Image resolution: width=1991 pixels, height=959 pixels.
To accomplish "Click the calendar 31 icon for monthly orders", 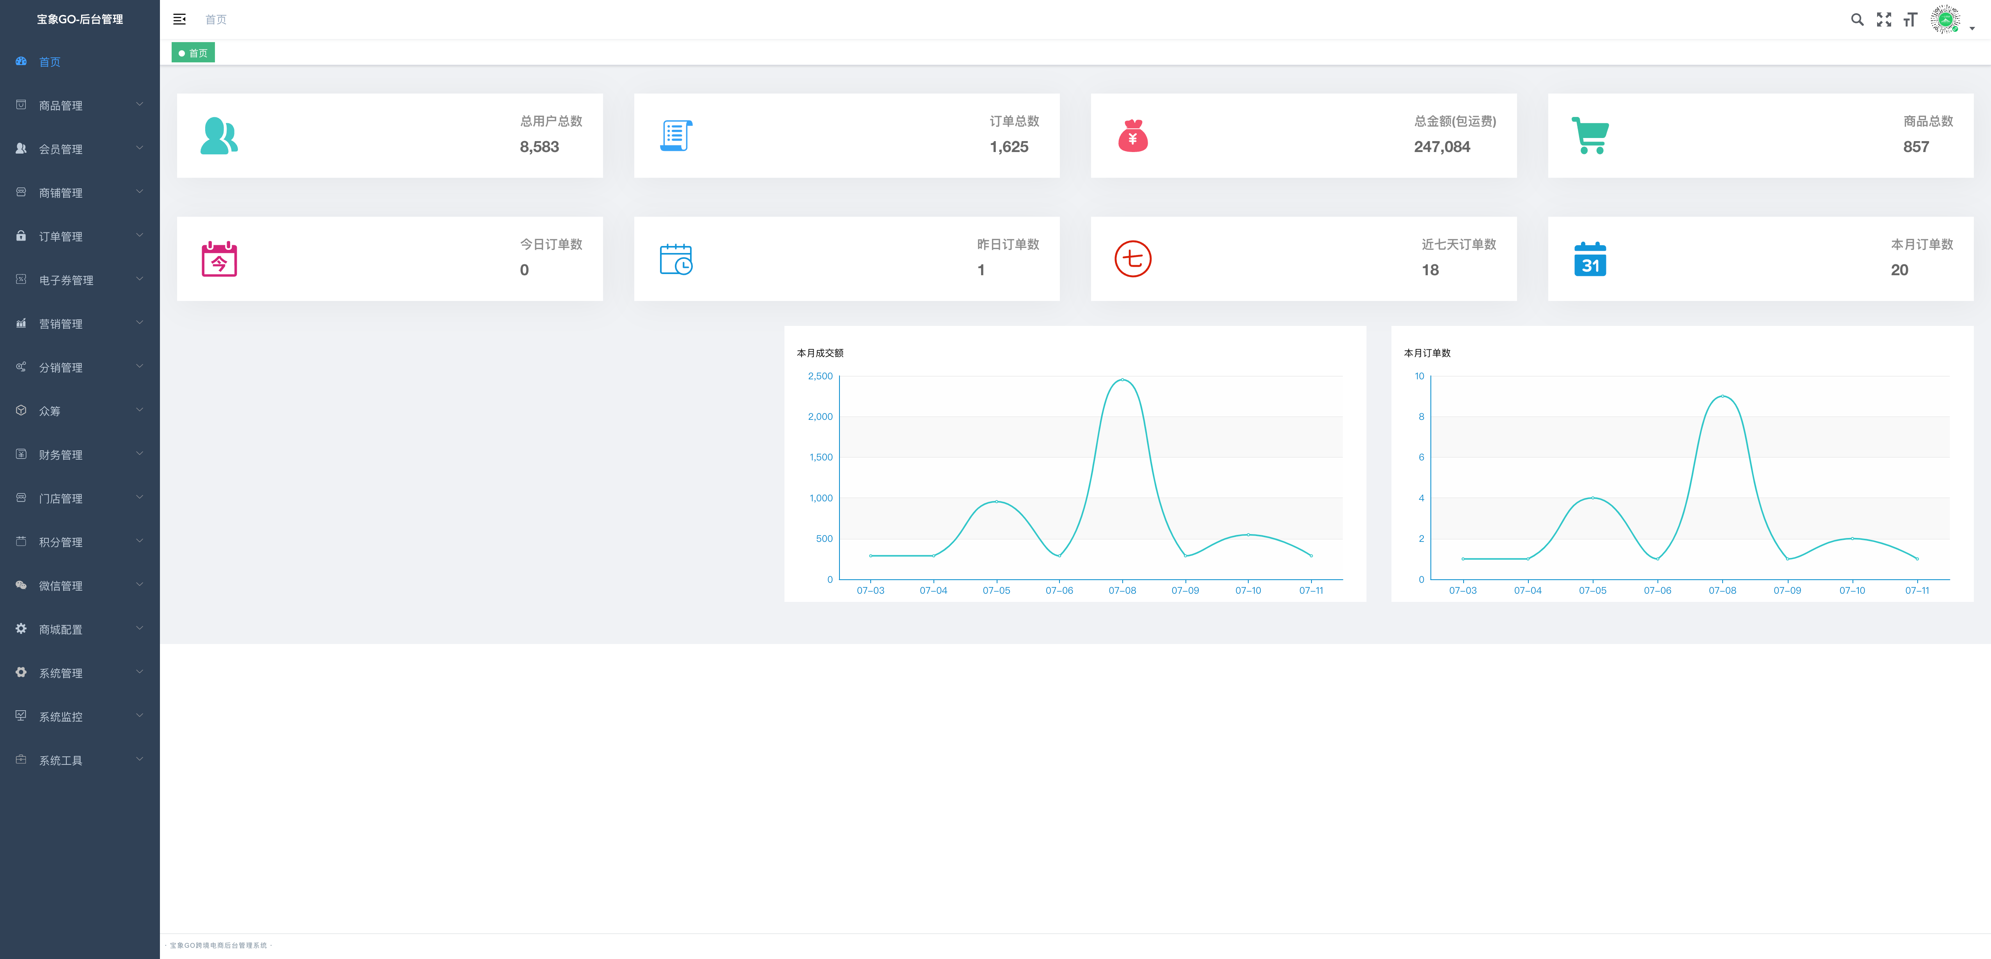I will [x=1590, y=259].
